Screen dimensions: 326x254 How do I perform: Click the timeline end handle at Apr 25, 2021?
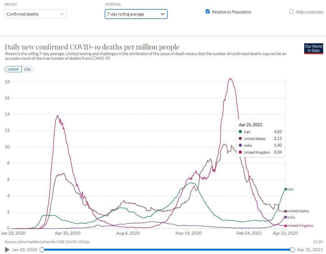tap(292, 250)
